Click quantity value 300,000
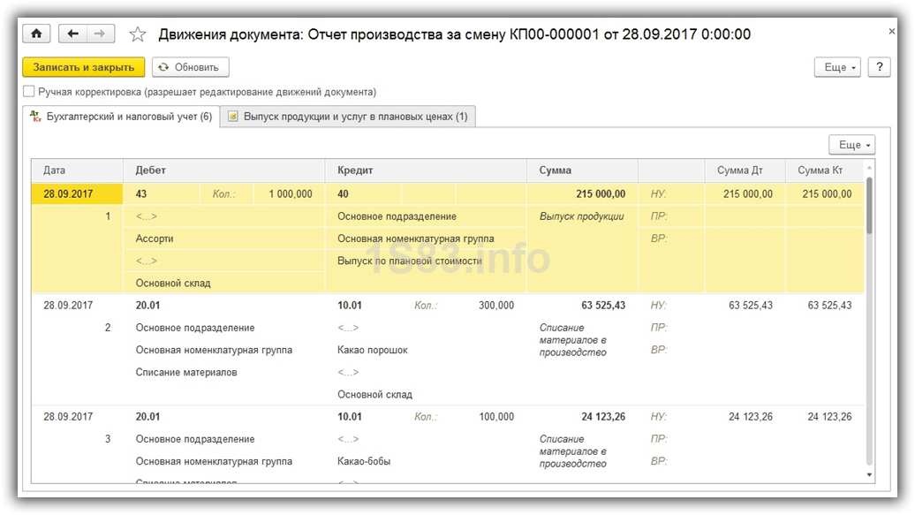This screenshot has width=915, height=515. click(x=496, y=306)
